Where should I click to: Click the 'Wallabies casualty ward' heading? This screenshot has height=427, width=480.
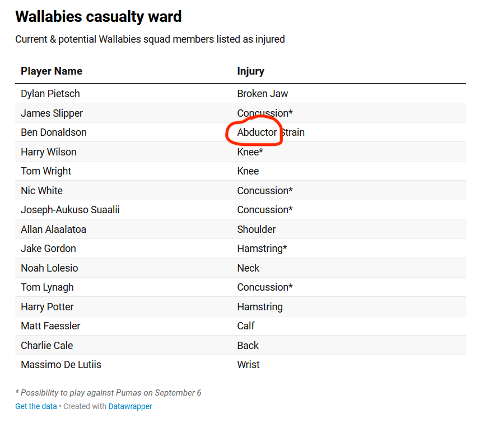click(x=99, y=17)
